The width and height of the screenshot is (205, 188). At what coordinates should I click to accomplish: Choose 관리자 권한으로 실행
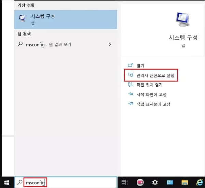coord(155,75)
